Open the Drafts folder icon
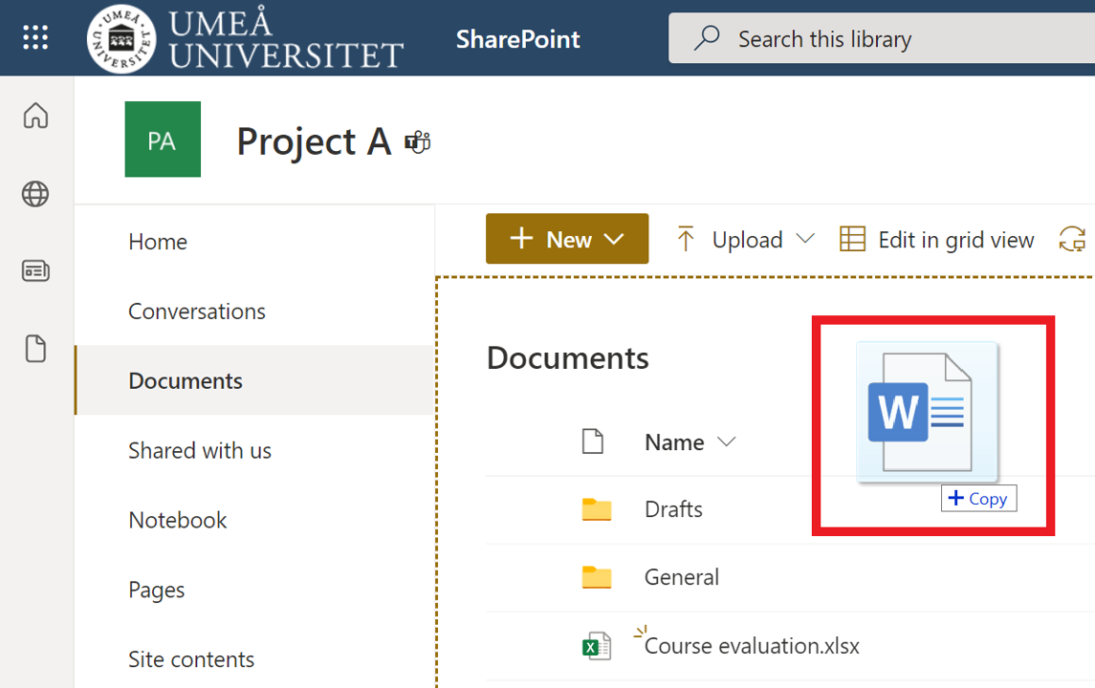 click(597, 509)
